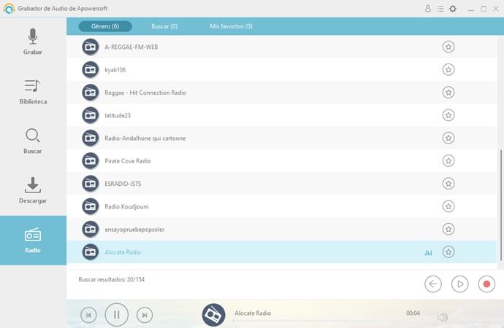Click the user account icon
504x328 pixels.
tap(428, 9)
